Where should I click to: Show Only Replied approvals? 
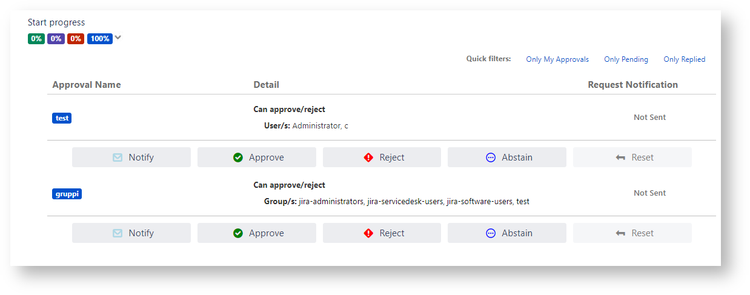pyautogui.click(x=684, y=59)
